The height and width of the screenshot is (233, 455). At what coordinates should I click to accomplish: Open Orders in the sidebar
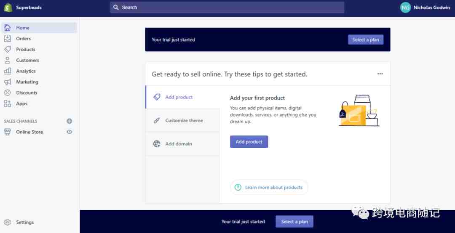point(40,39)
